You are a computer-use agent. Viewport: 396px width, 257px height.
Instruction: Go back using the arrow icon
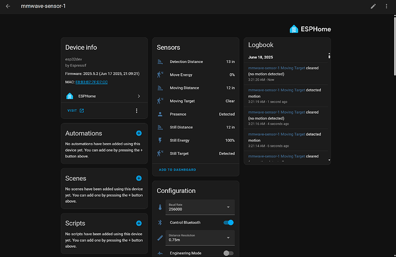click(8, 6)
